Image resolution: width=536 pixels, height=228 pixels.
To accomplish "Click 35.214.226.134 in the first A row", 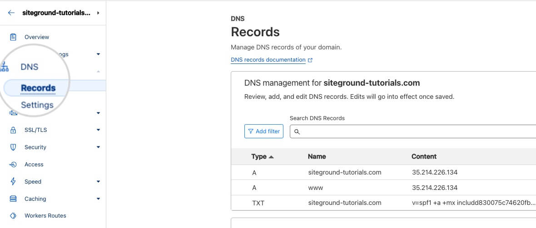I will point(435,172).
